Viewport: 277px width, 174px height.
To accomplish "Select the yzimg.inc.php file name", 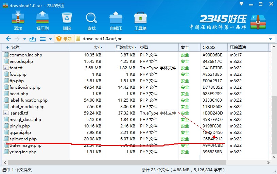I will 23,152.
